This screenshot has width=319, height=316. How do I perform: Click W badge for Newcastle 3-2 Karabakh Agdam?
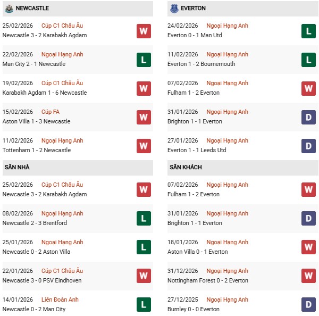(x=144, y=31)
